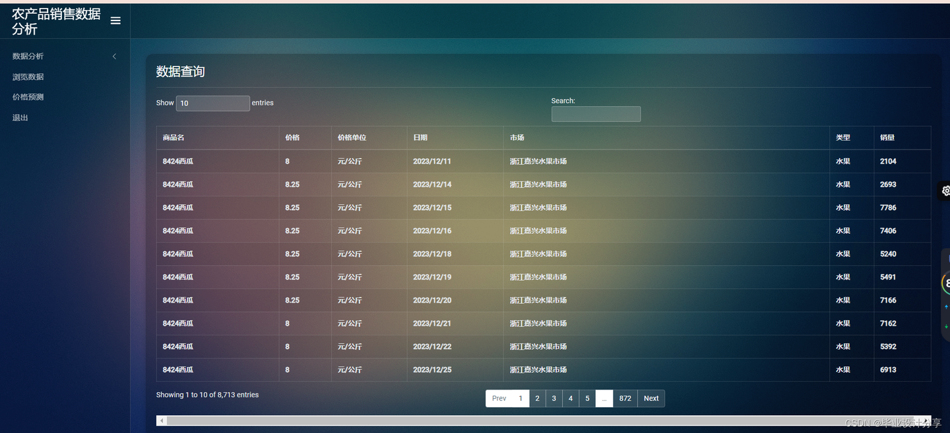Collapse the 数据分析 menu chevron
Screen dimensions: 950x433
114,57
